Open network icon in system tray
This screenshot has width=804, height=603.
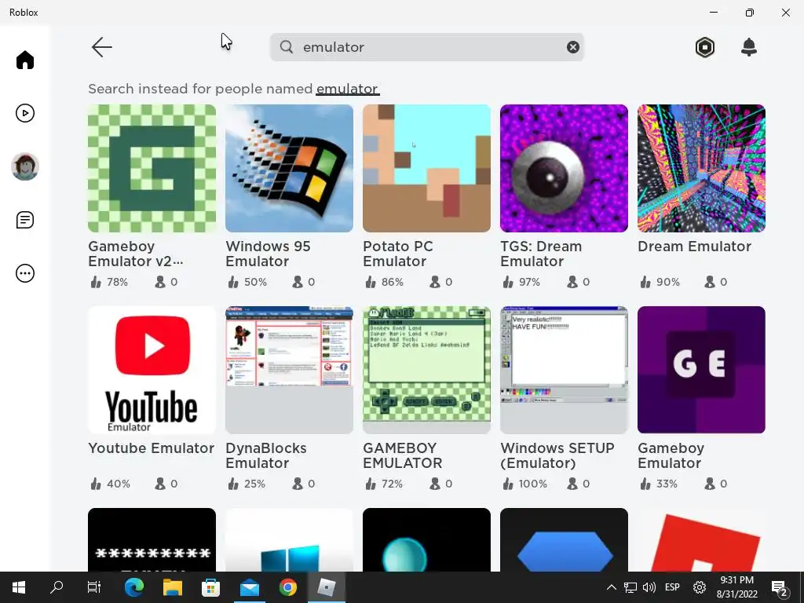point(630,587)
